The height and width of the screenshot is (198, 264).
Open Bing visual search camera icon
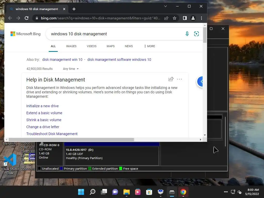pyautogui.click(x=196, y=34)
